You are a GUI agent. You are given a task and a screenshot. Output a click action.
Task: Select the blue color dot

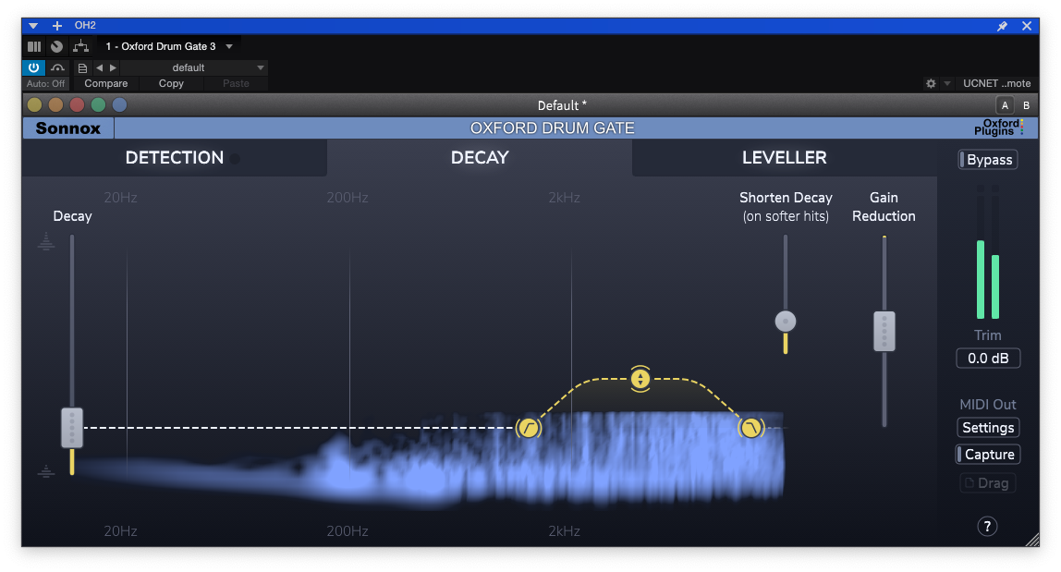tap(120, 105)
